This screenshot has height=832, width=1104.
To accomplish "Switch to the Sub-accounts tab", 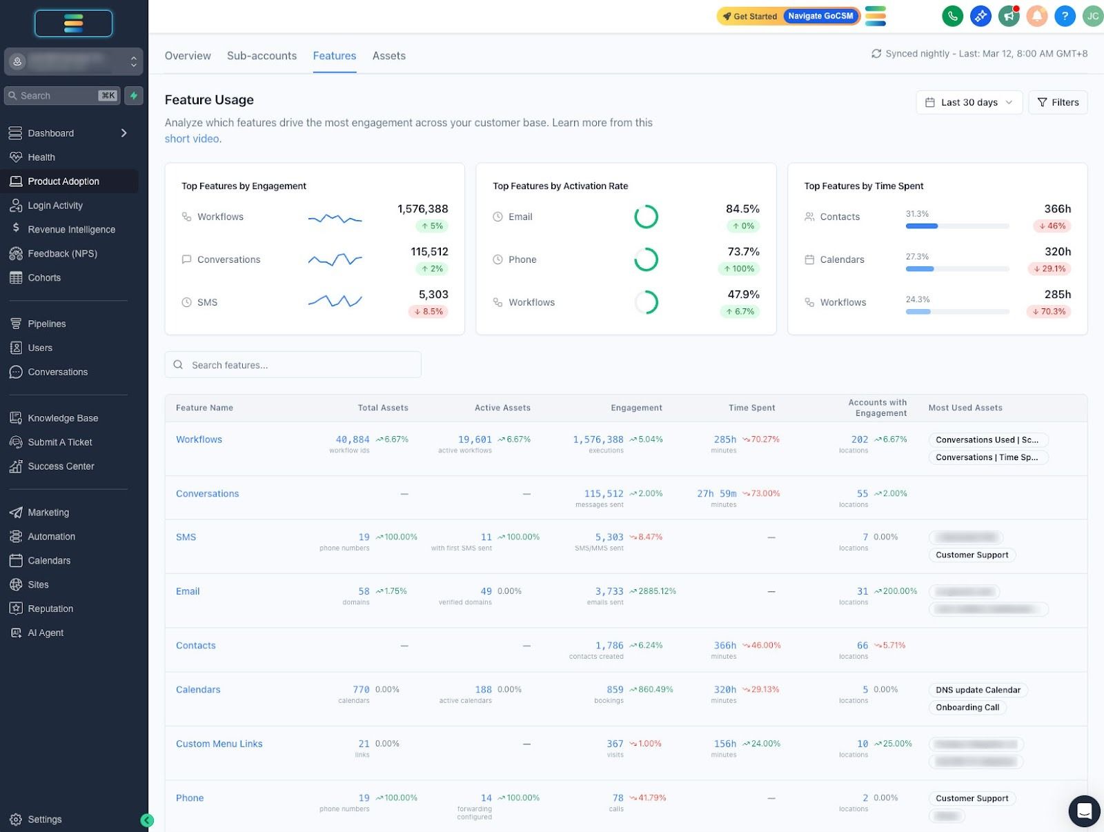I will click(262, 56).
